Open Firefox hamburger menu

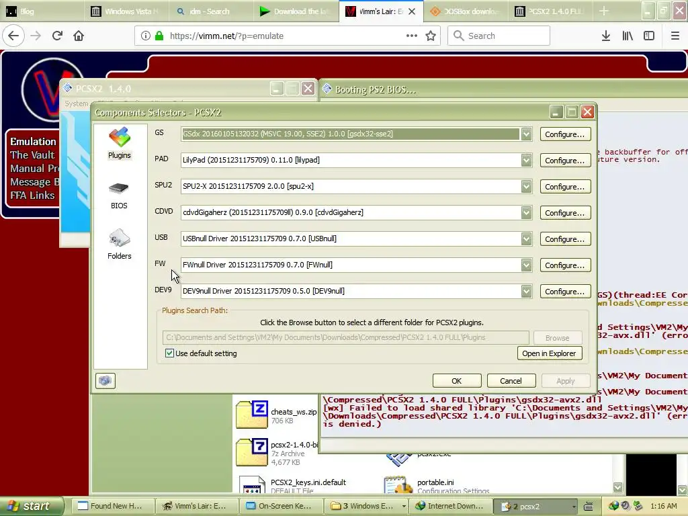(x=675, y=36)
